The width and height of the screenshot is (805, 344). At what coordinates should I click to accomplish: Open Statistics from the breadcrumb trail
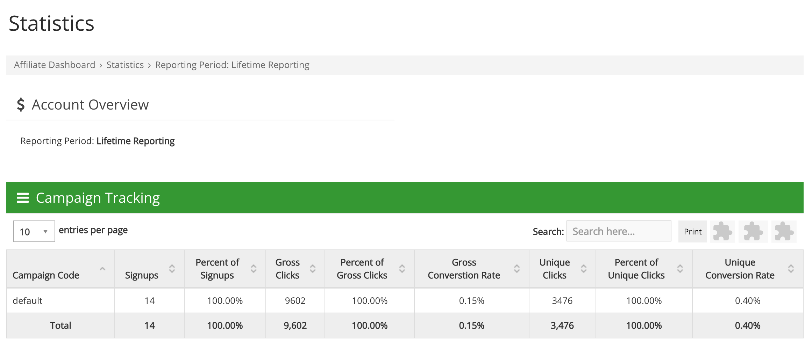[125, 65]
